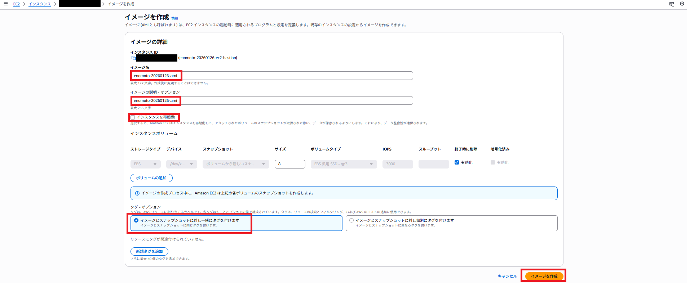Open the EBS 汎用 SSD - gp3 dropdown
Image resolution: width=690 pixels, height=283 pixels.
coord(343,164)
